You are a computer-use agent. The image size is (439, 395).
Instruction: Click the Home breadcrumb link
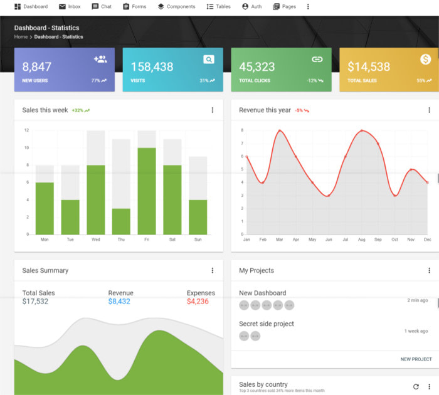(x=21, y=36)
